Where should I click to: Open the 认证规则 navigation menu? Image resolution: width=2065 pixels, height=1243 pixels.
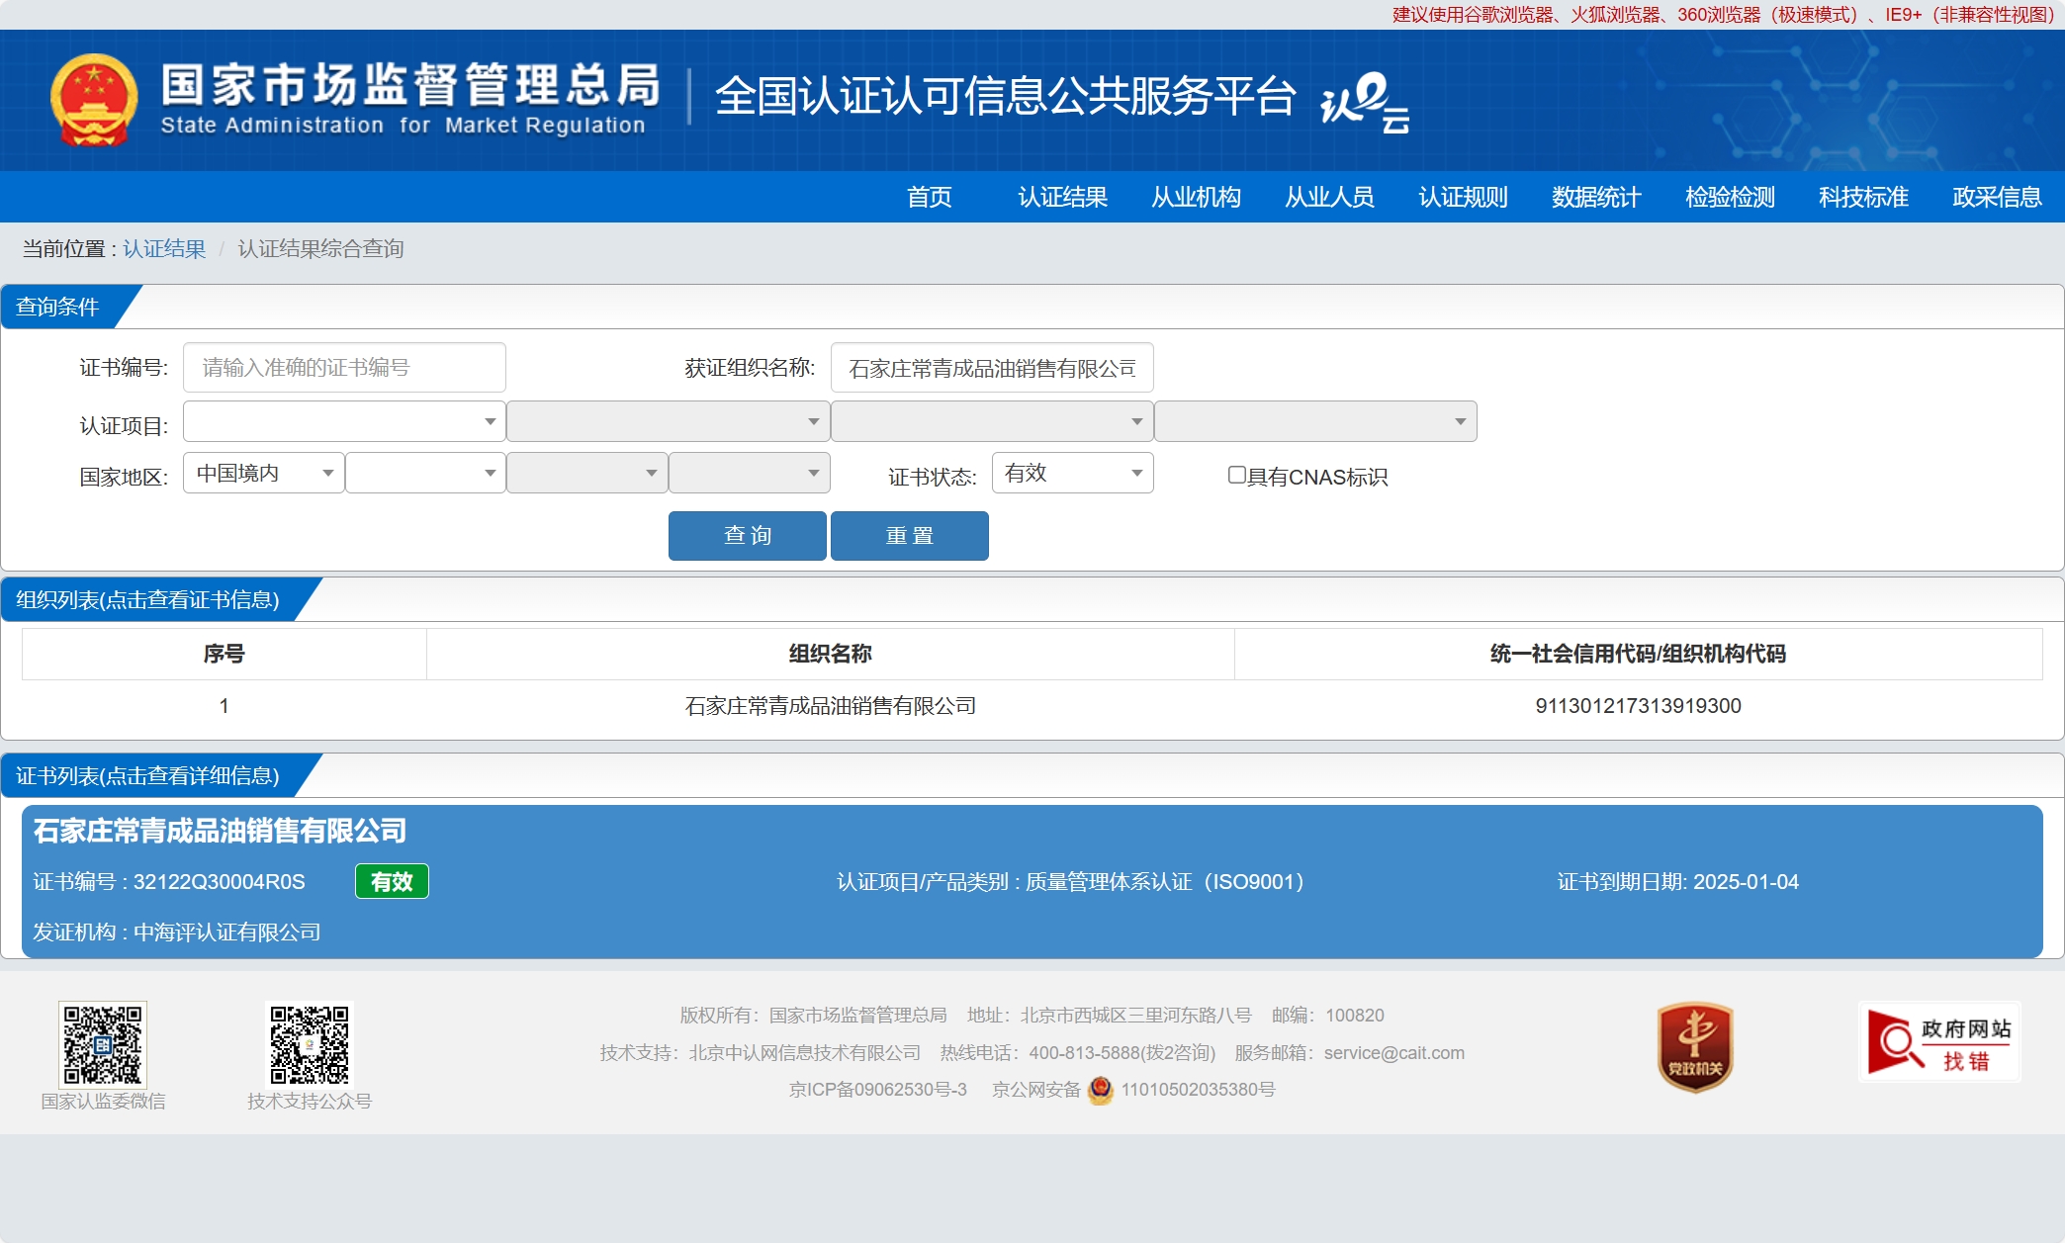click(x=1464, y=197)
